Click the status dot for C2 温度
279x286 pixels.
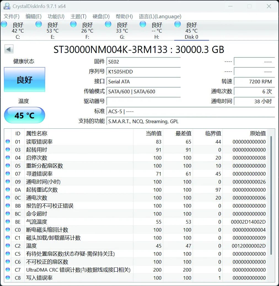point(8,245)
